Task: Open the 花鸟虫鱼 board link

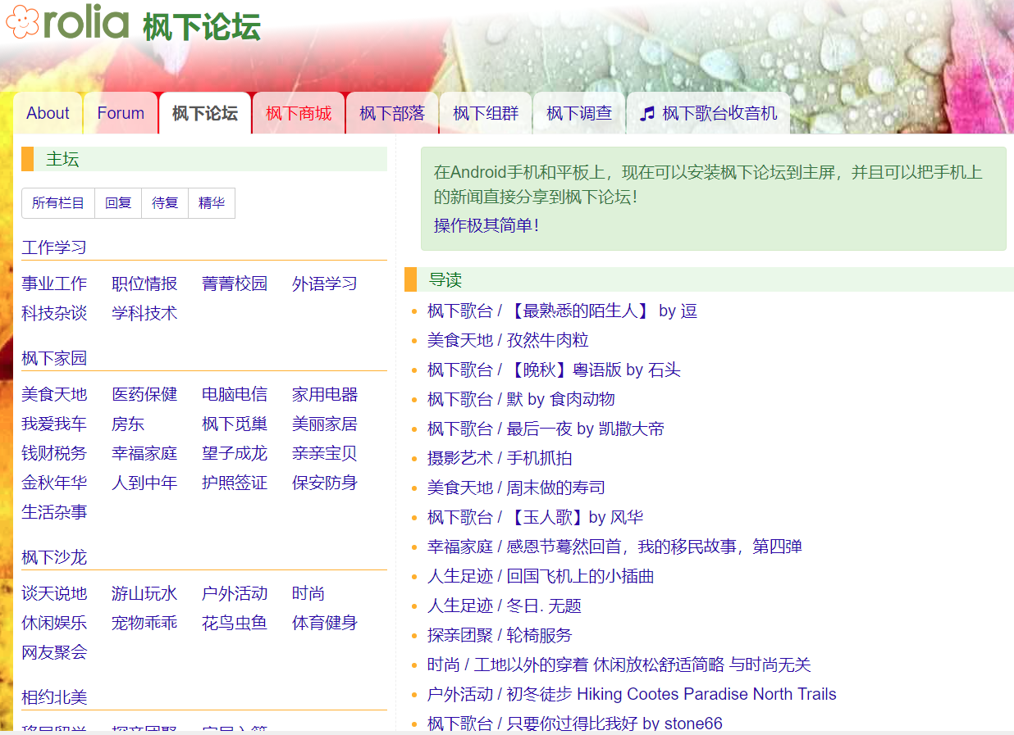Action: [235, 623]
